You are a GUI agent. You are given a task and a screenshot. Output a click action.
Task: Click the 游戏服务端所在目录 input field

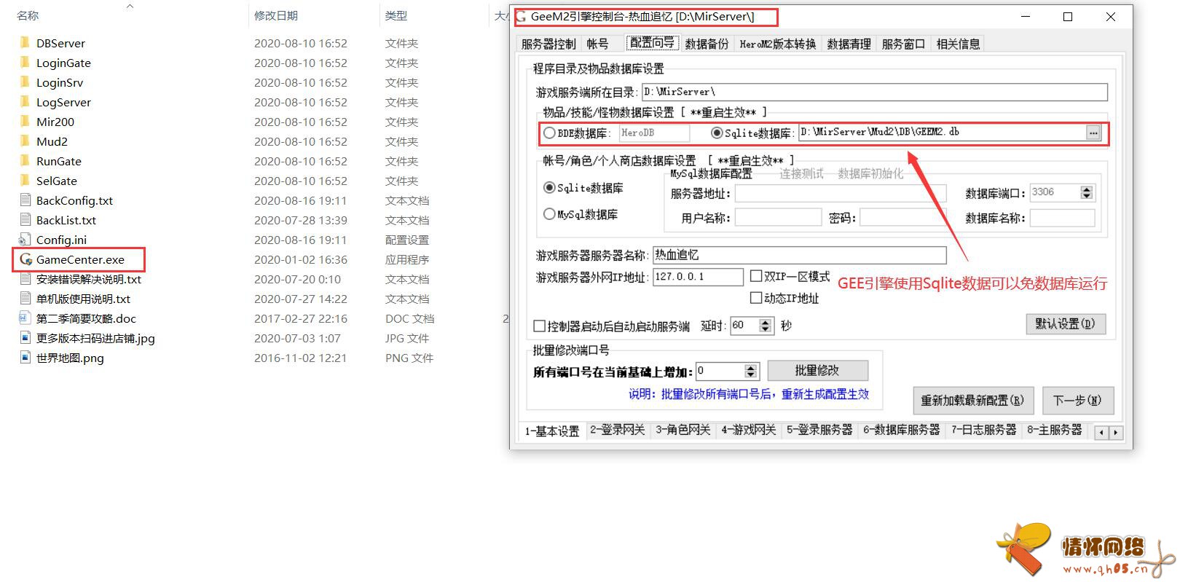[875, 92]
